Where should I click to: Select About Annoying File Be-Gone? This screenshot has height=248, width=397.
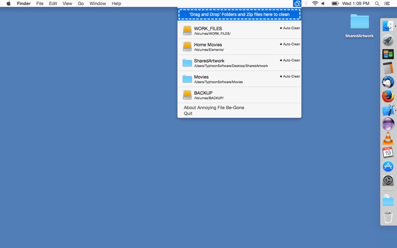click(214, 108)
